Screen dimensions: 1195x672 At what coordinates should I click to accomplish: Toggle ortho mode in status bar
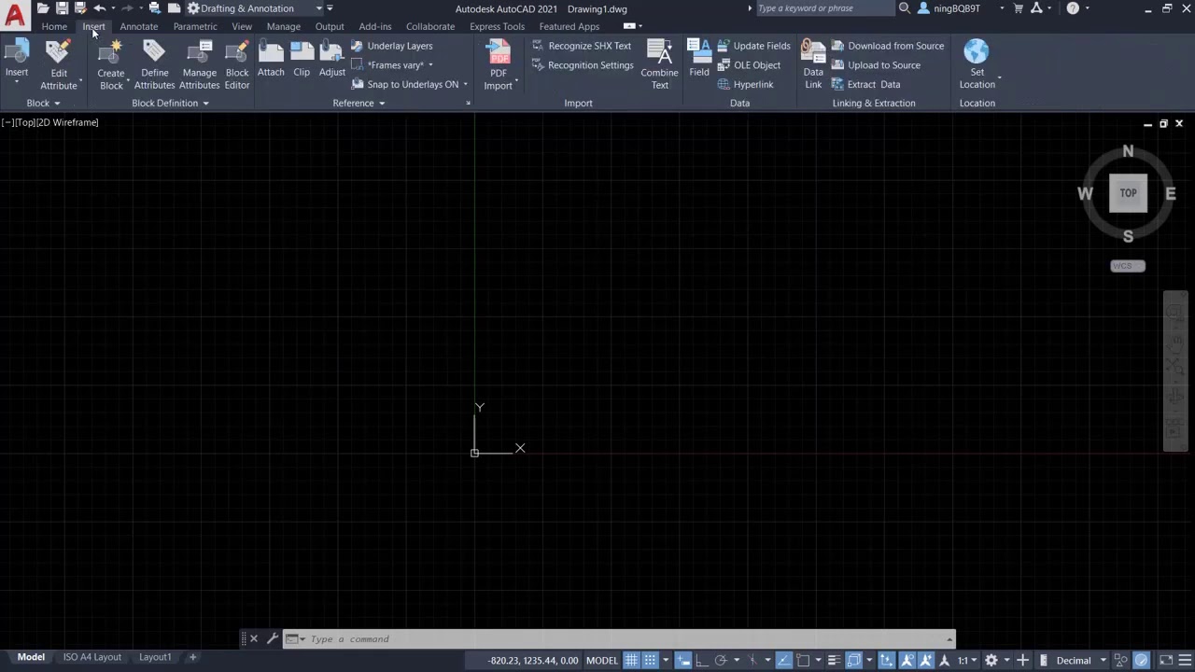pos(700,660)
